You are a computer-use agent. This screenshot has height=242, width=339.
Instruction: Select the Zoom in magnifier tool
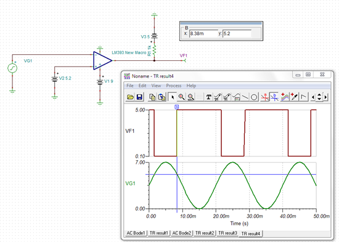pos(181,97)
